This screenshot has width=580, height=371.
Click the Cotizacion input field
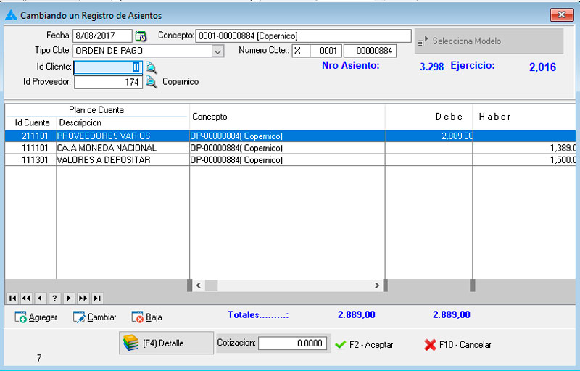[292, 343]
